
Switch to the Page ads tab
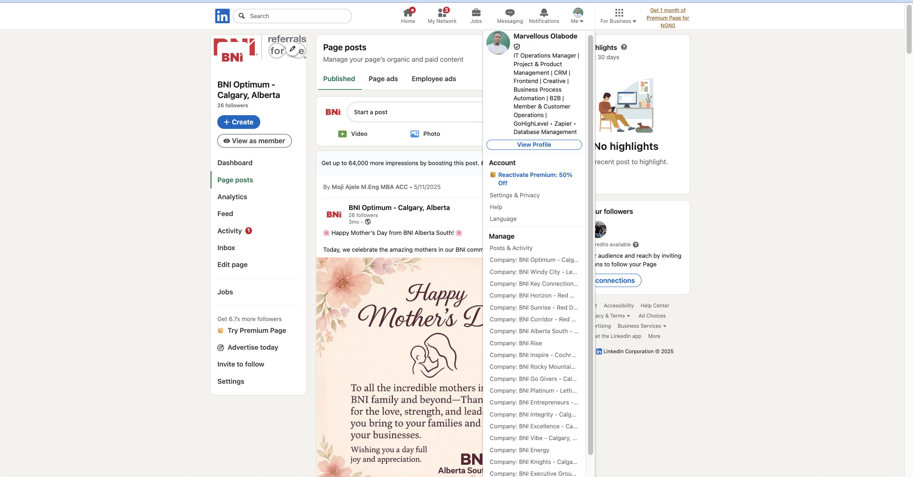(383, 79)
